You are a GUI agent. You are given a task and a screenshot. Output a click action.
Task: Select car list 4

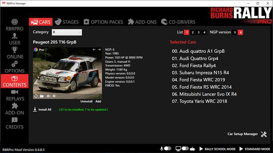(204, 32)
